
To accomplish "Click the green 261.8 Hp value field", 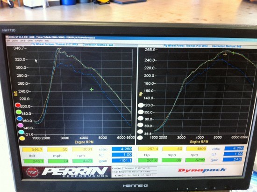I will (148, 160).
